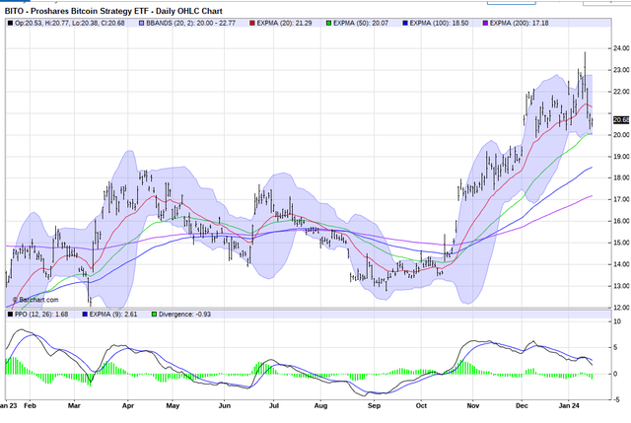Click the 'May' date axis label
This screenshot has height=423, width=631.
(x=173, y=405)
